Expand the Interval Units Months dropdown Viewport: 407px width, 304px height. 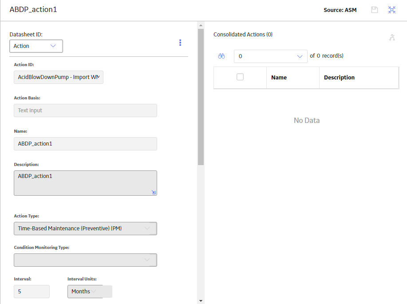click(x=90, y=292)
